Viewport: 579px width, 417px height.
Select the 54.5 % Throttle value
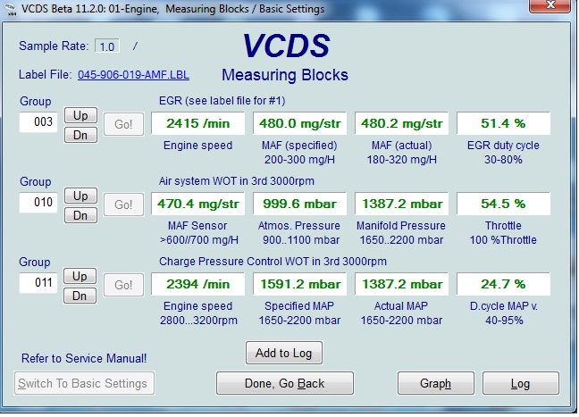[x=503, y=204]
